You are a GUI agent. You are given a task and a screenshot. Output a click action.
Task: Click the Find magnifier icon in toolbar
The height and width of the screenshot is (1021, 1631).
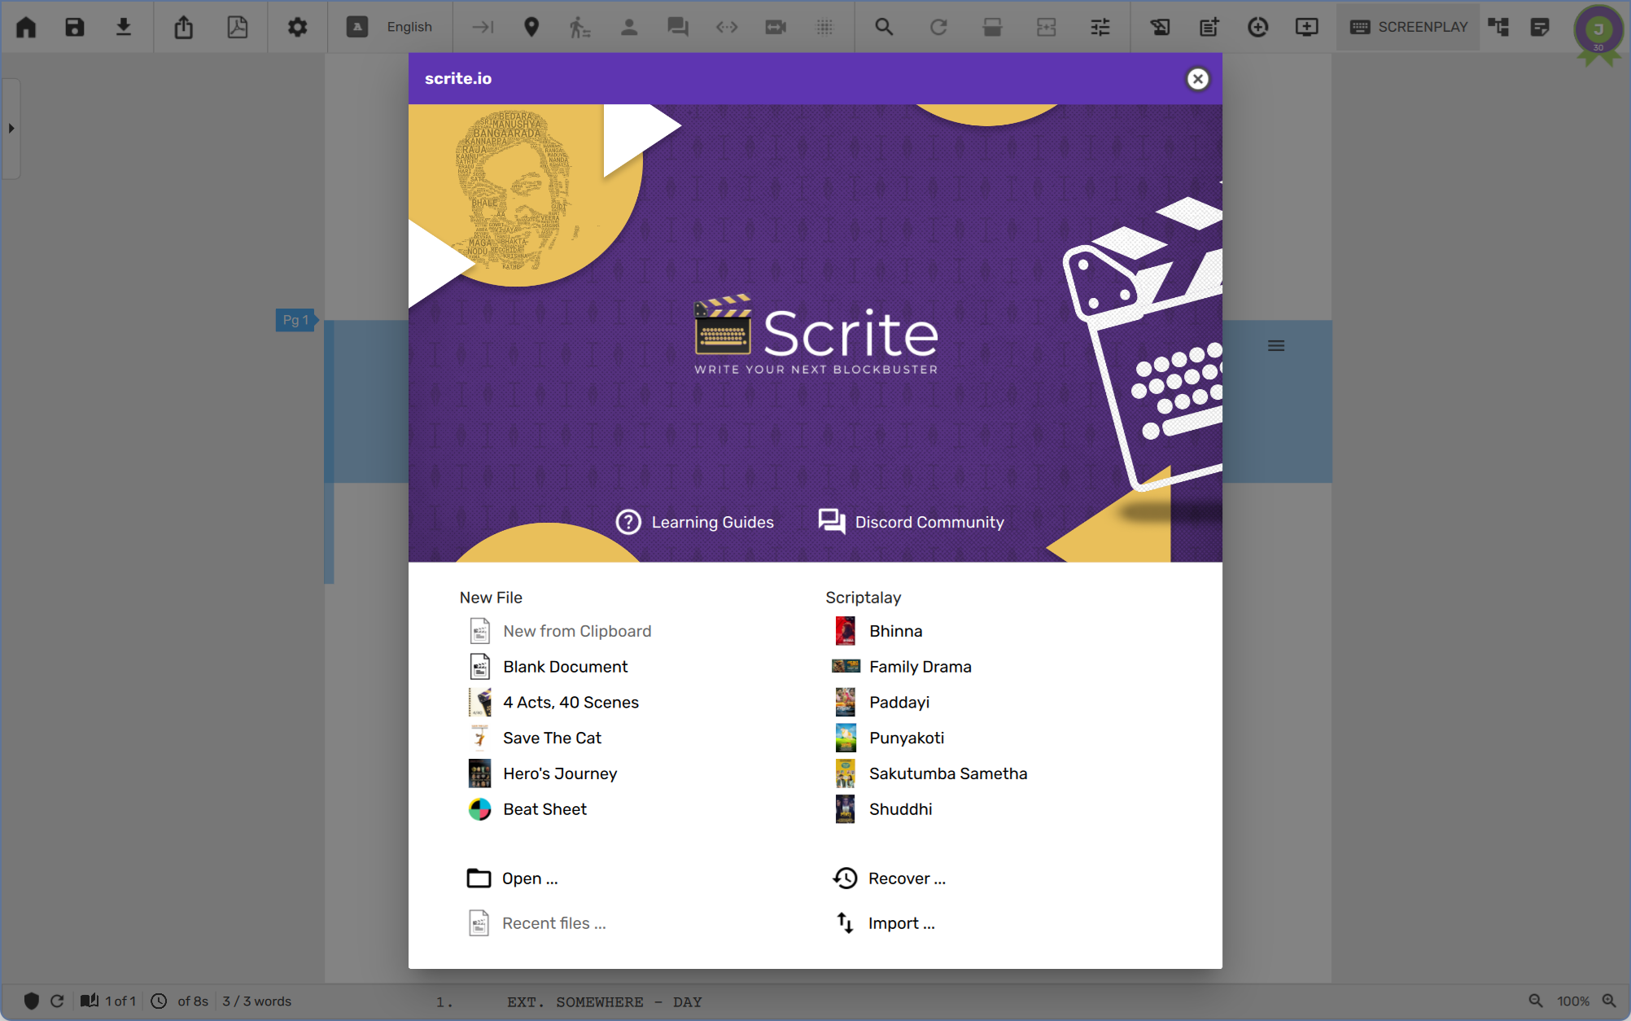coord(884,27)
